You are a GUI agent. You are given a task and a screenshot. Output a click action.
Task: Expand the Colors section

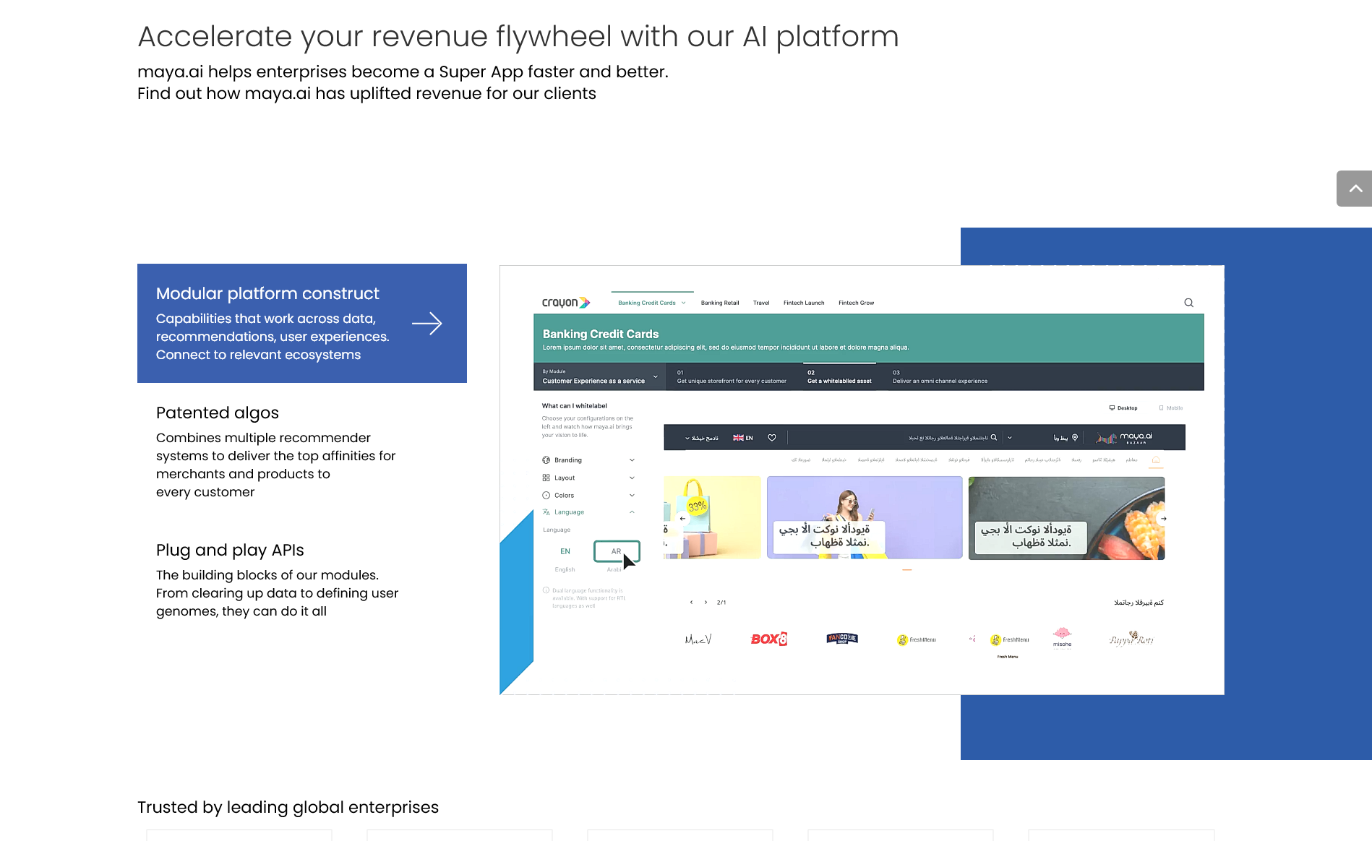(588, 496)
